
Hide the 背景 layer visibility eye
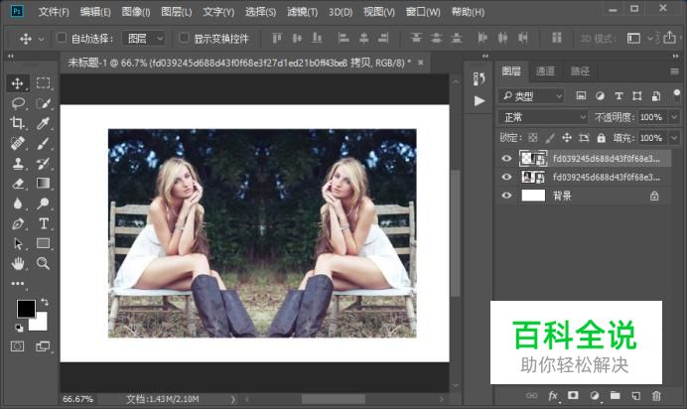(x=507, y=197)
